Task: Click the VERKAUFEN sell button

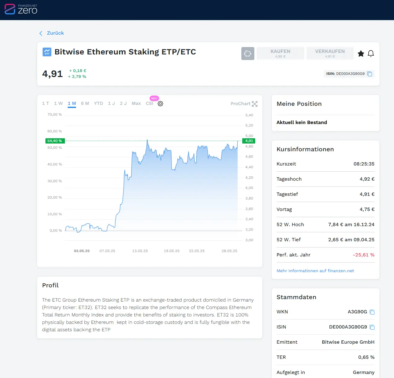Action: pos(330,54)
